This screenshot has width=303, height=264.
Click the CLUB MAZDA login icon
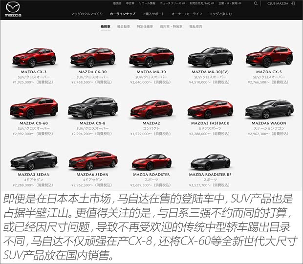[293, 3]
